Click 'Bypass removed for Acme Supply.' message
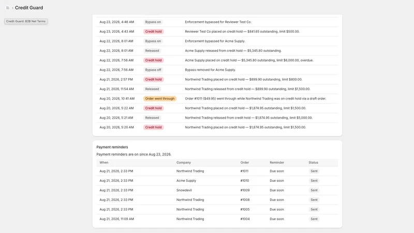 point(210,70)
